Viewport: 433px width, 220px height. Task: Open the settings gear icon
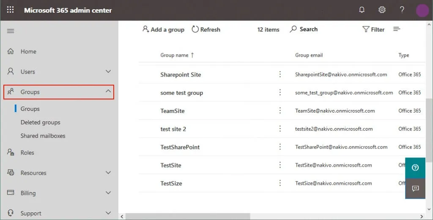[382, 10]
